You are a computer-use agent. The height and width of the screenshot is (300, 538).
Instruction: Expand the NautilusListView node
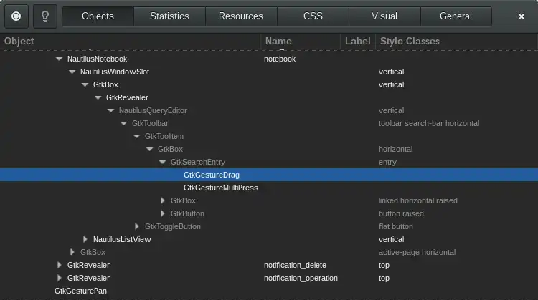[85, 239]
